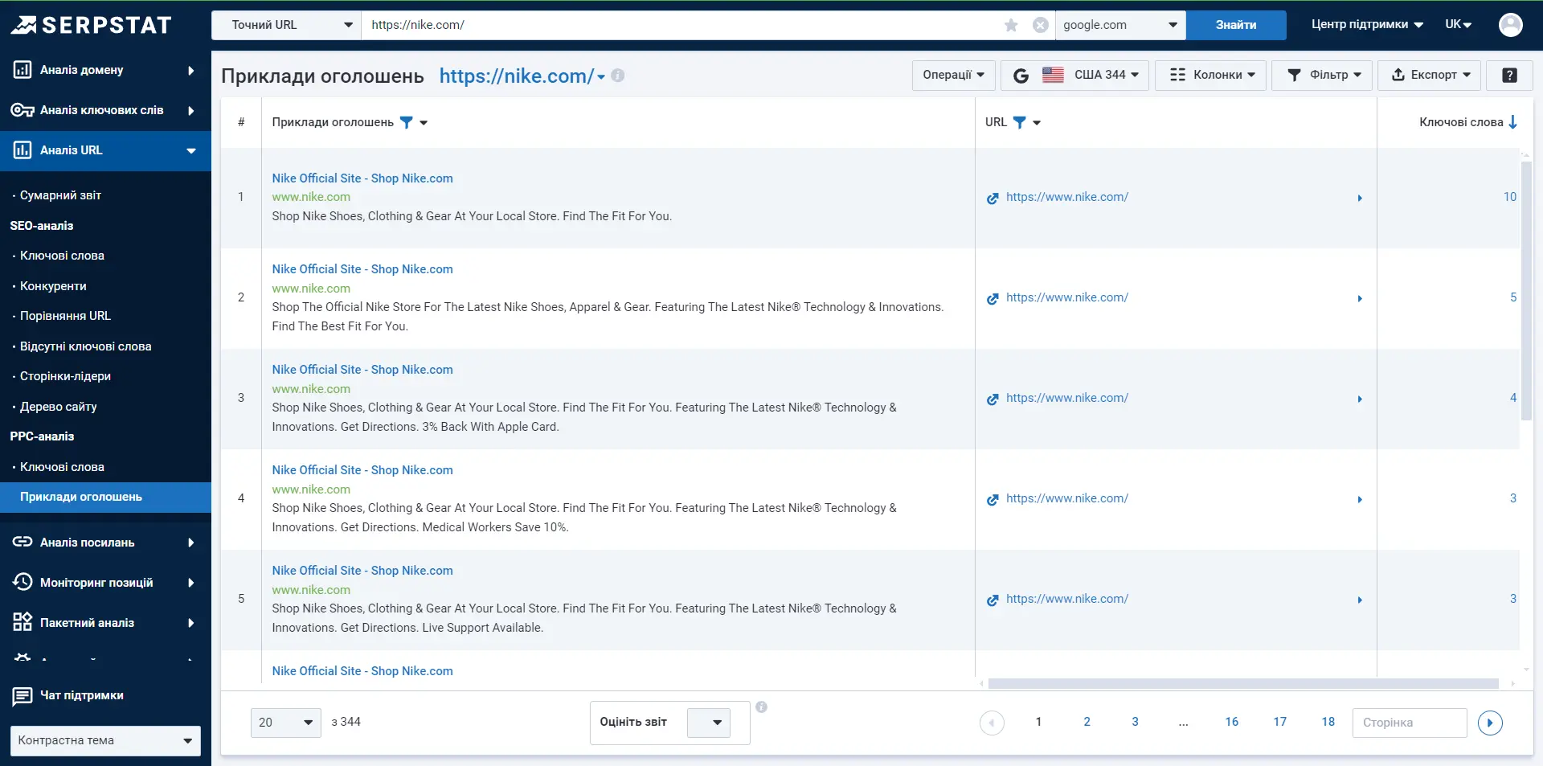1543x766 pixels.
Task: Click the USA flag icon
Action: click(1053, 75)
